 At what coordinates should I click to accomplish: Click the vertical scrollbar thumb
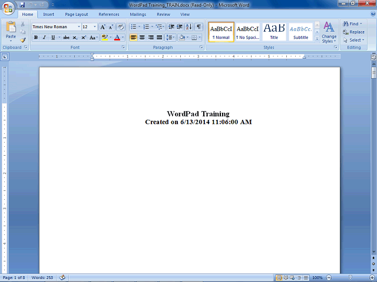(373, 72)
